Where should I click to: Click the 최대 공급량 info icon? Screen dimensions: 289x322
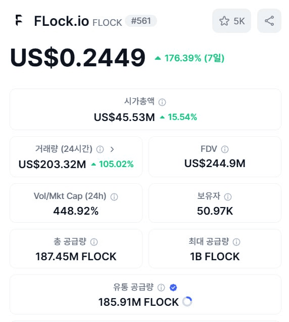click(x=236, y=242)
